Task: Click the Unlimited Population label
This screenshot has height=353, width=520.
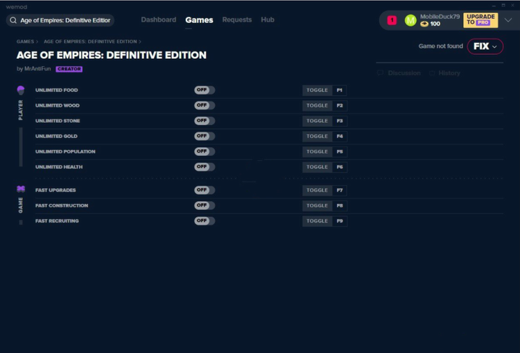Action: [x=65, y=151]
